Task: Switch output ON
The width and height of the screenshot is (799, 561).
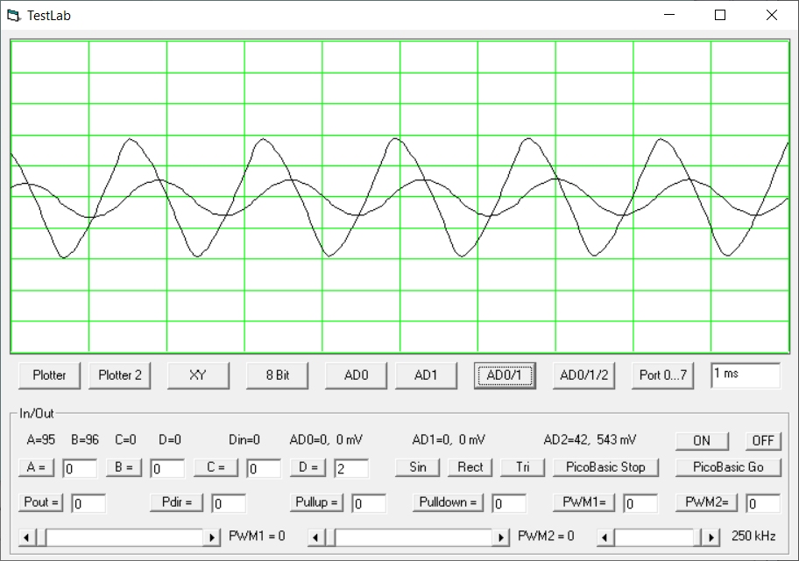Action: pos(701,440)
